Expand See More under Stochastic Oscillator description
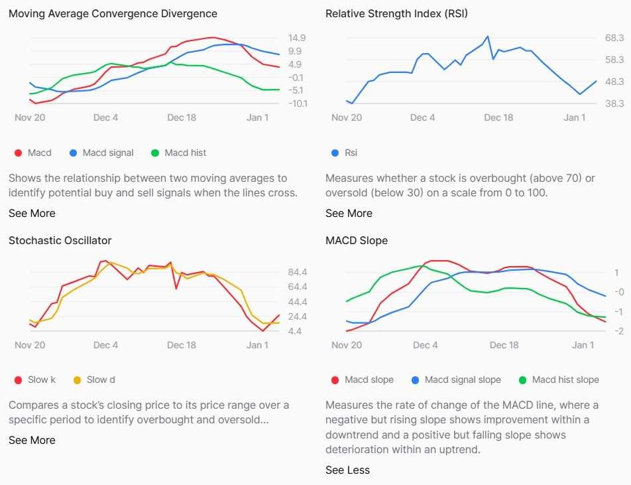 (x=32, y=440)
